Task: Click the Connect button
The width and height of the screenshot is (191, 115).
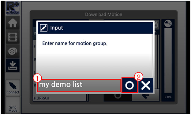Action: pyautogui.click(x=13, y=88)
